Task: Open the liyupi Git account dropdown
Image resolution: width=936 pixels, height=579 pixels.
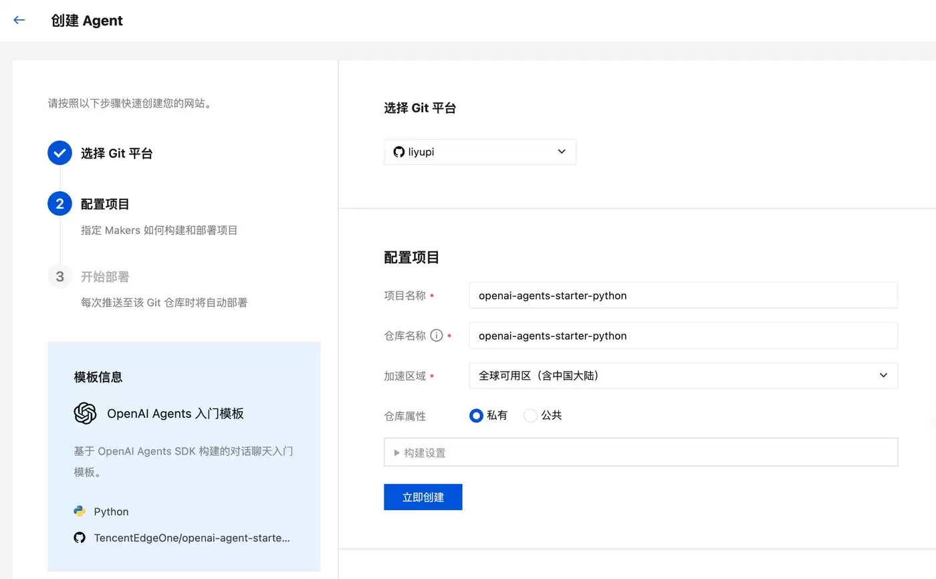Action: (x=480, y=152)
